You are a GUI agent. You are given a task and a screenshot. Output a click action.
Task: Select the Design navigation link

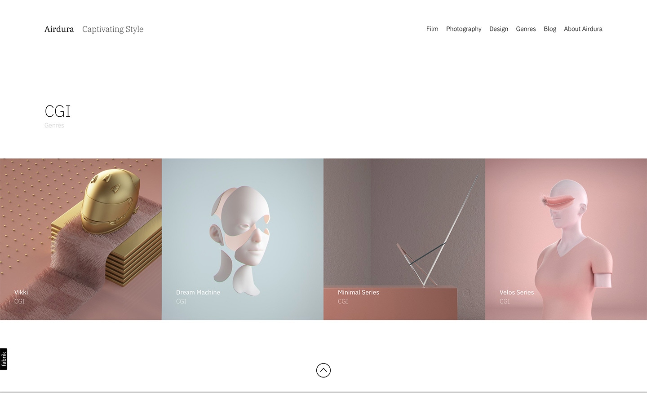(x=499, y=29)
